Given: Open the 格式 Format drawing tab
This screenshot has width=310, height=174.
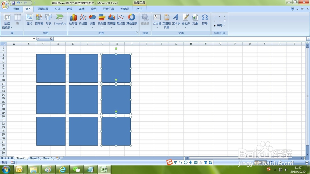Looking at the screenshot, I should click(139, 9).
